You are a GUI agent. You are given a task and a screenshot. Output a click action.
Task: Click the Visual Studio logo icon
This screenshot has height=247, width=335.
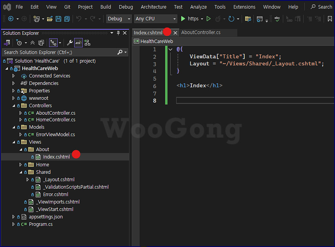click(7, 7)
